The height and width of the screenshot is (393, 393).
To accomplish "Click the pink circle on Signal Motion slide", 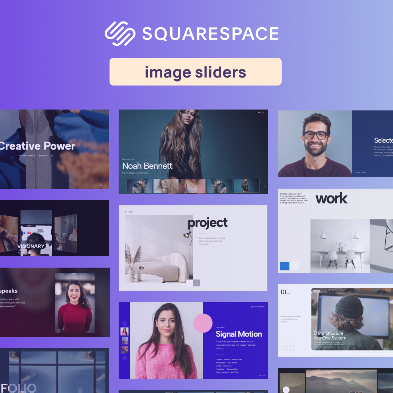I will click(x=203, y=323).
